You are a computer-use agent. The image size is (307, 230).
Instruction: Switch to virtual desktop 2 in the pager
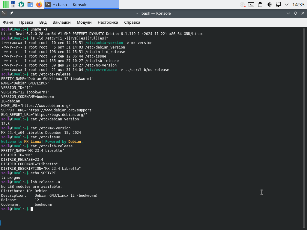(13, 6)
